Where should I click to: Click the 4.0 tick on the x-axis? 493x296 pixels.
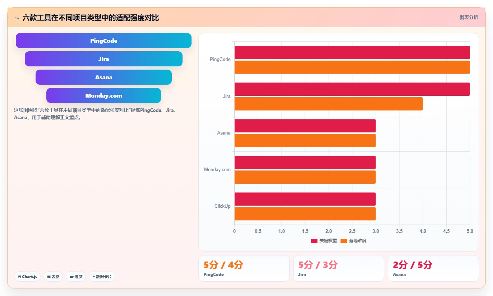click(x=423, y=231)
